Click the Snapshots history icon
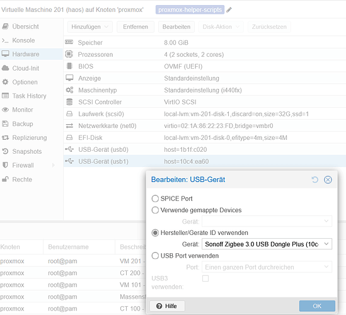 pyautogui.click(x=5, y=151)
